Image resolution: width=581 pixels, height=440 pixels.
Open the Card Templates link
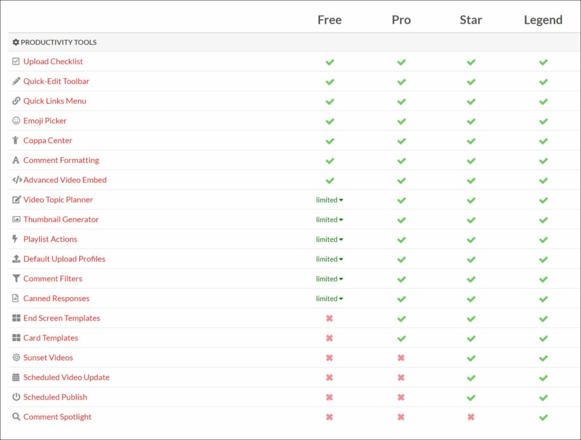[50, 338]
